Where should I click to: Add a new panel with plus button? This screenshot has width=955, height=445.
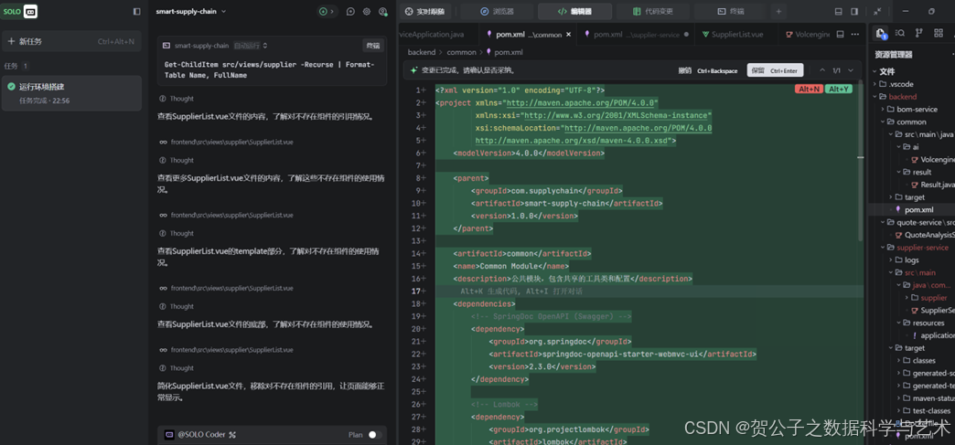pos(778,12)
